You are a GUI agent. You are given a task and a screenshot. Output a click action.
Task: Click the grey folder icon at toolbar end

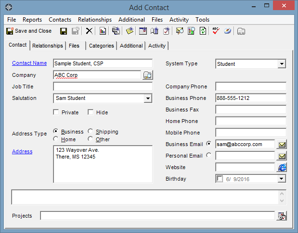point(241,31)
